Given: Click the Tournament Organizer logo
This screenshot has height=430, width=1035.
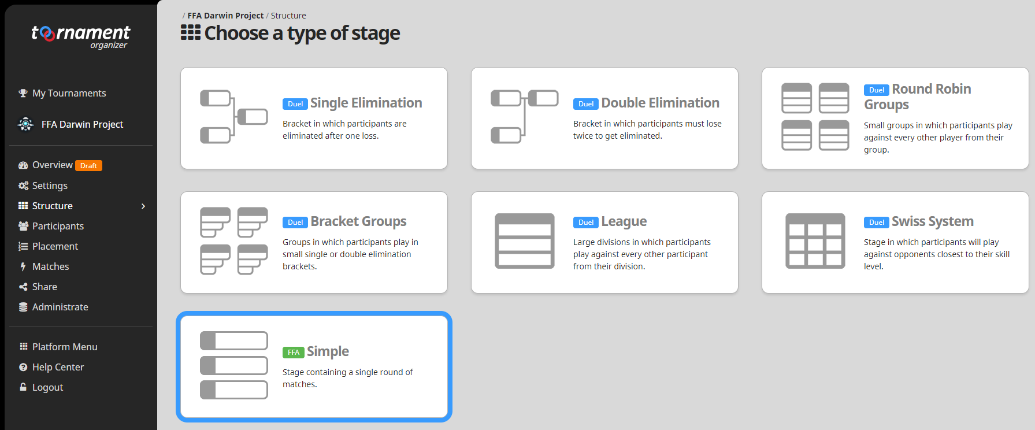Looking at the screenshot, I should pyautogui.click(x=81, y=37).
